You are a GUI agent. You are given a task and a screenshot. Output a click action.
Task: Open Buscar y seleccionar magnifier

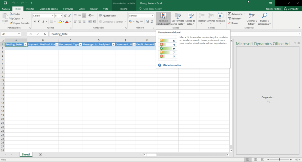(x=264, y=19)
